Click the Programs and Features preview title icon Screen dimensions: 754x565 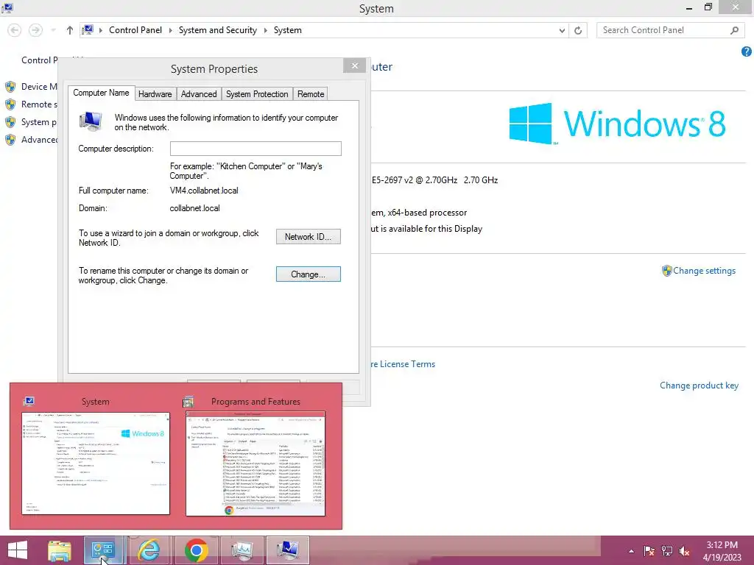pos(188,402)
